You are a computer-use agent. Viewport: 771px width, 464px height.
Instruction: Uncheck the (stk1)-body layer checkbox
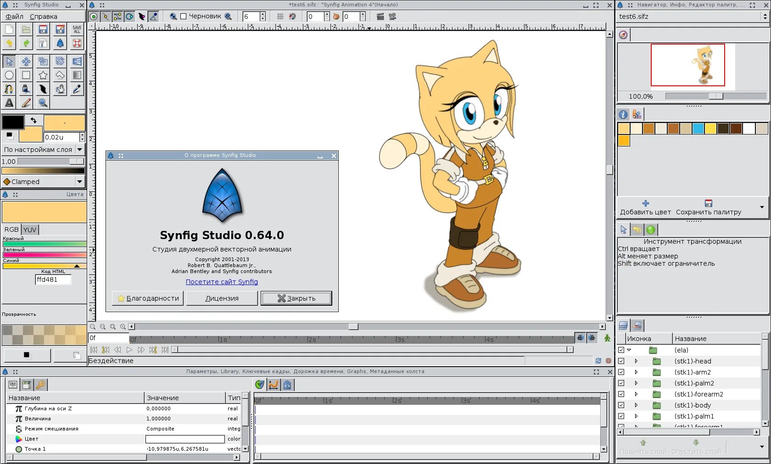(621, 405)
